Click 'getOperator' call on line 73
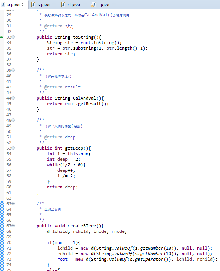The image size is (220, 271). [x=149, y=259]
